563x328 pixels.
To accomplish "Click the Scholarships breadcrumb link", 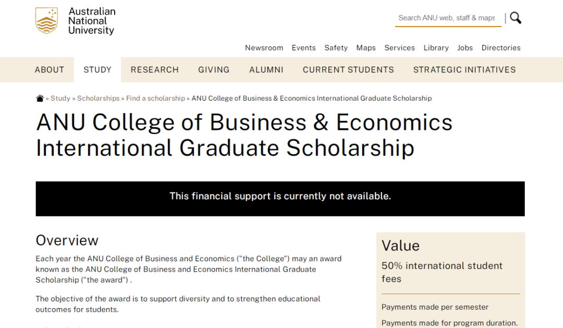I will [99, 99].
